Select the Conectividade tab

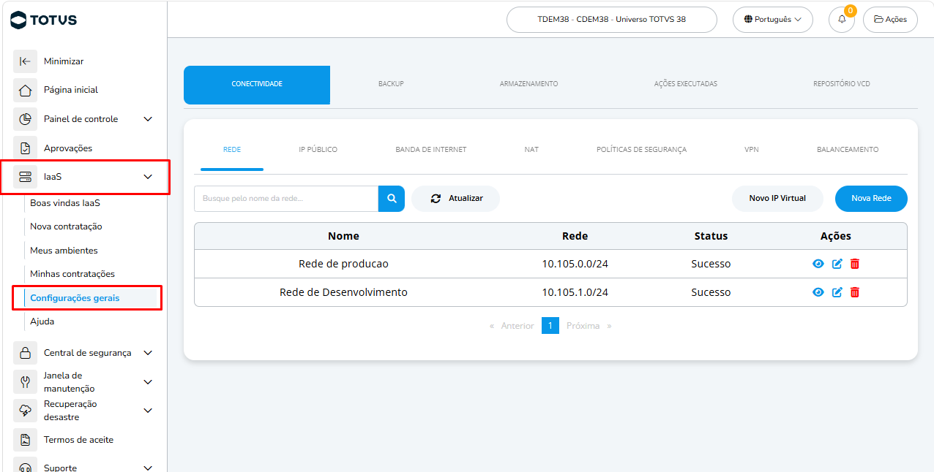click(257, 84)
